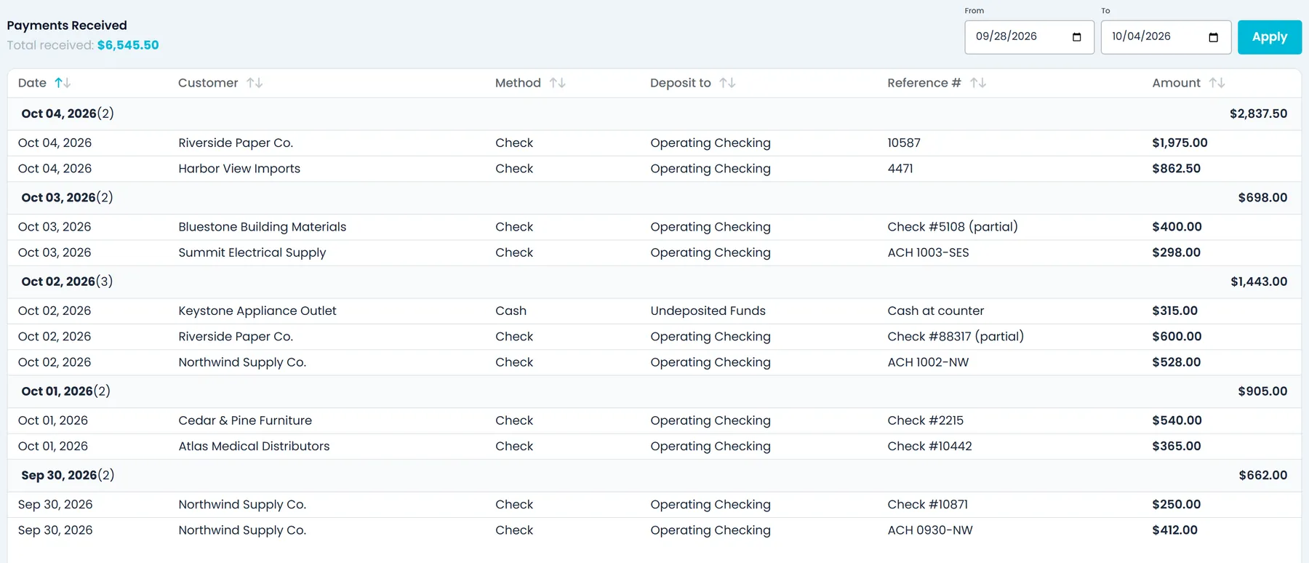Select Atlas Medical Distributors customer cell

coord(254,446)
